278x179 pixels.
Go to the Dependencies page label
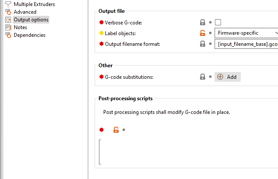pos(30,35)
